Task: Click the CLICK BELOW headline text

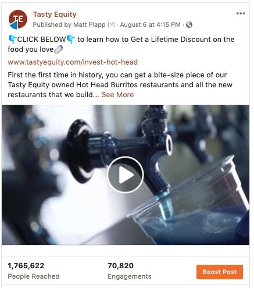Action: (x=41, y=40)
